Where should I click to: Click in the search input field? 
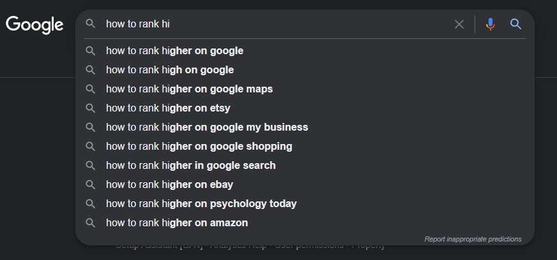click(x=275, y=24)
